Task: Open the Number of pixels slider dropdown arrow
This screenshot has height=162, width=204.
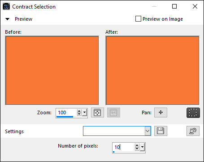Action: click(143, 147)
